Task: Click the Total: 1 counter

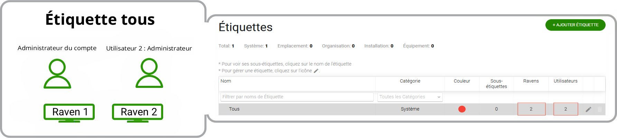Action: click(x=226, y=46)
